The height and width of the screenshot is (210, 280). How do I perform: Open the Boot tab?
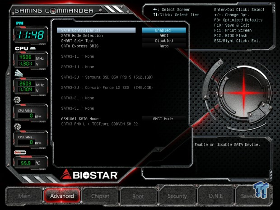tap(138, 196)
